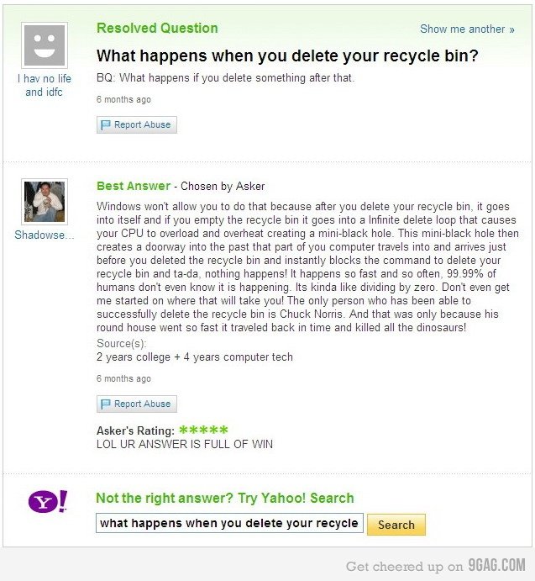The image size is (535, 581).
Task: Focus the Yahoo! Search text field
Action: tap(229, 524)
